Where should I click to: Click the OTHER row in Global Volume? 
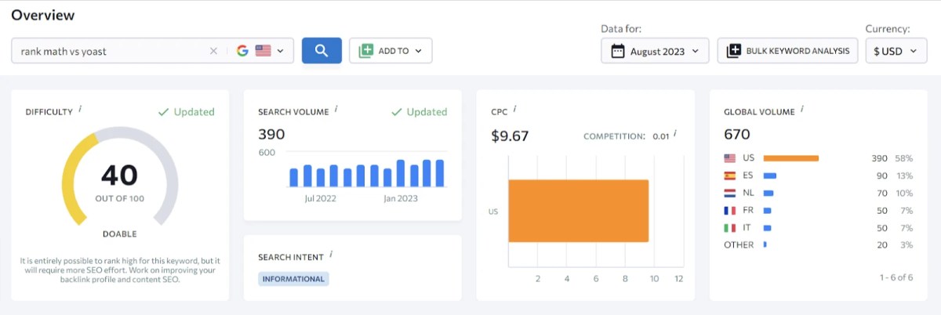[x=818, y=244]
